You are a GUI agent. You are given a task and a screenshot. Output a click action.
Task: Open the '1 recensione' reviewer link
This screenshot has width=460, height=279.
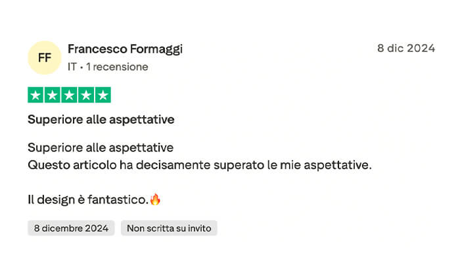[117, 66]
